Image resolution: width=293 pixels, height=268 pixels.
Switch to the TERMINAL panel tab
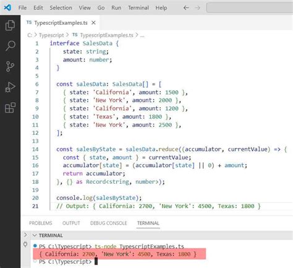(x=148, y=223)
